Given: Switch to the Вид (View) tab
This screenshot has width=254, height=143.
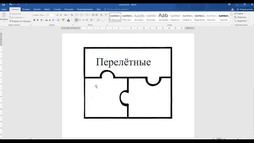Looking at the screenshot, I should [x=98, y=10].
